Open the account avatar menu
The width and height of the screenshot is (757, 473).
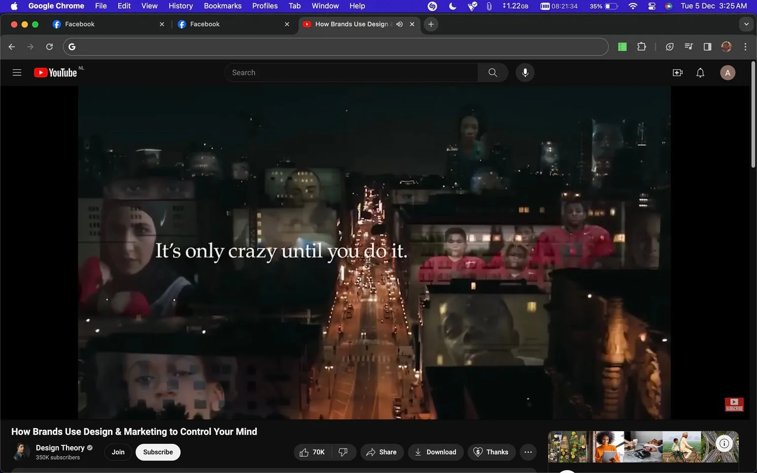[x=727, y=72]
